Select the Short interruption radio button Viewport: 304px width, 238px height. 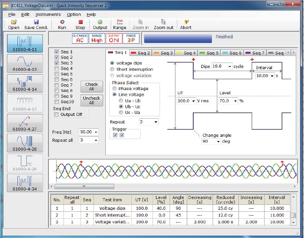[113, 69]
